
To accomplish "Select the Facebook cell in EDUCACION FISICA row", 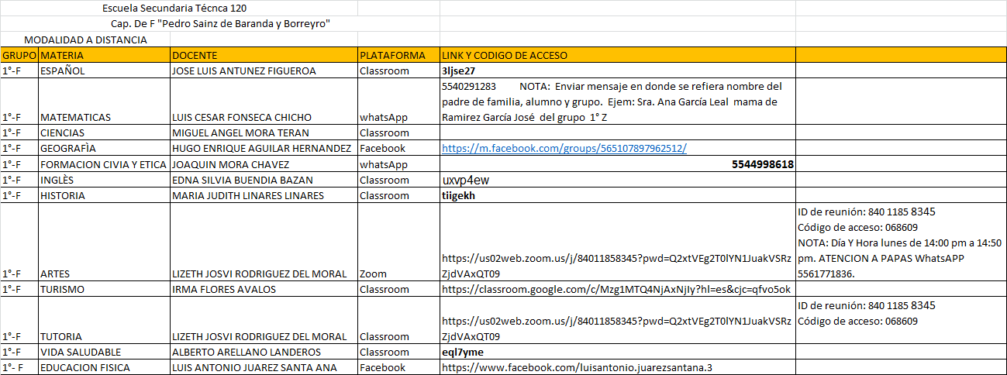I will tap(398, 367).
